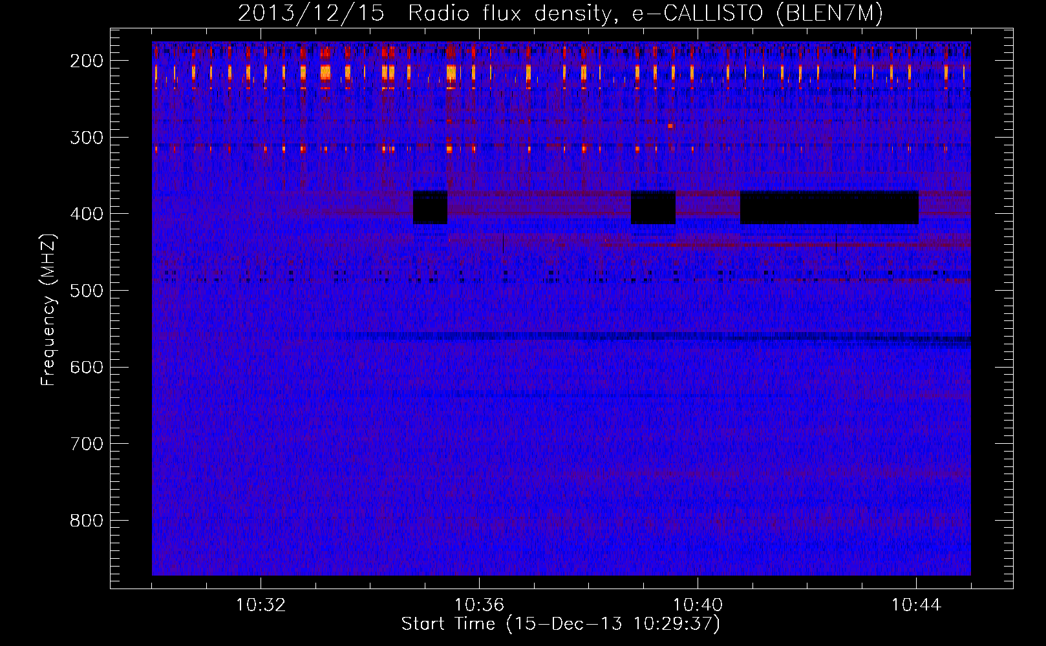Image resolution: width=1046 pixels, height=646 pixels.
Task: Click the widest black data gap near 10:42
Action: pos(829,207)
